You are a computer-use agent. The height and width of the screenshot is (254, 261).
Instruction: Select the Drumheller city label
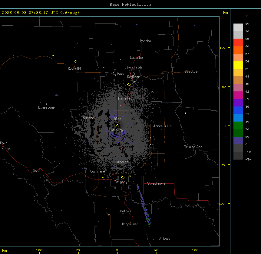pyautogui.click(x=193, y=147)
